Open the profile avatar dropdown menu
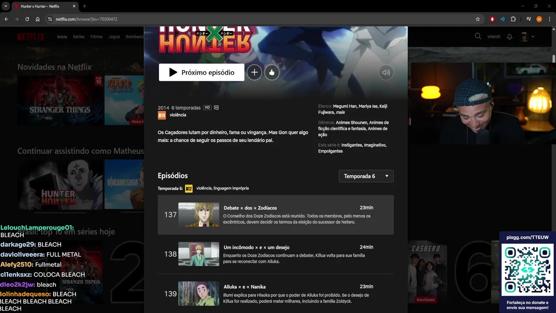 [x=527, y=37]
